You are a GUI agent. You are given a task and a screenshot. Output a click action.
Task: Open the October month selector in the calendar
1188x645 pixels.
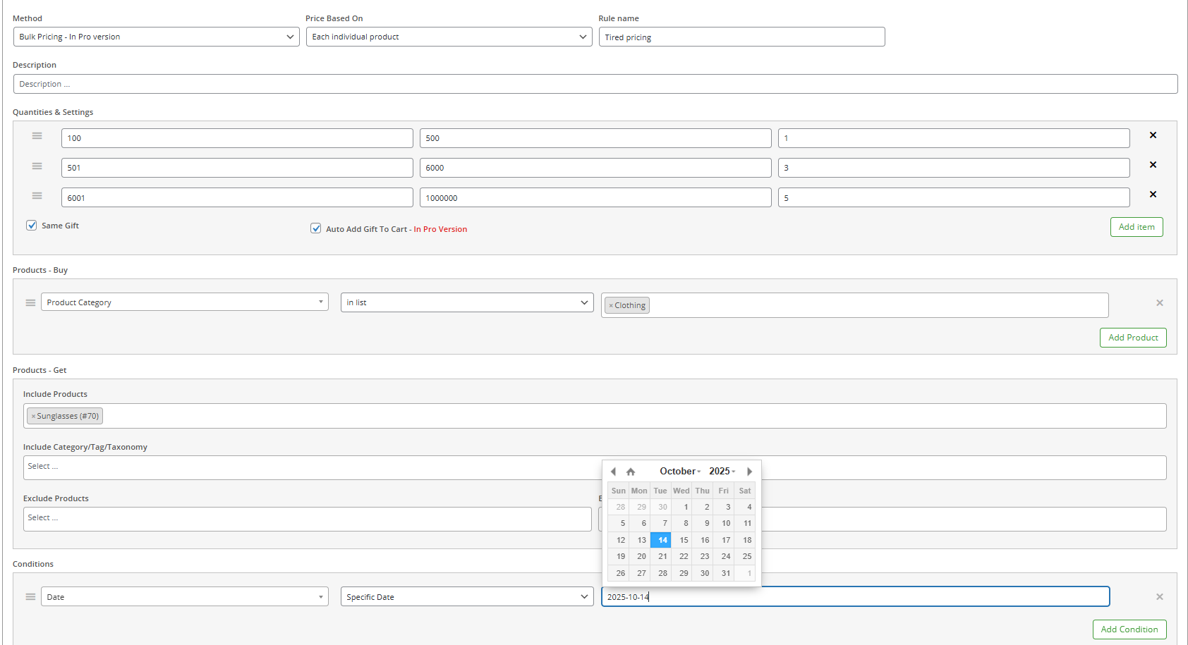[x=679, y=472]
